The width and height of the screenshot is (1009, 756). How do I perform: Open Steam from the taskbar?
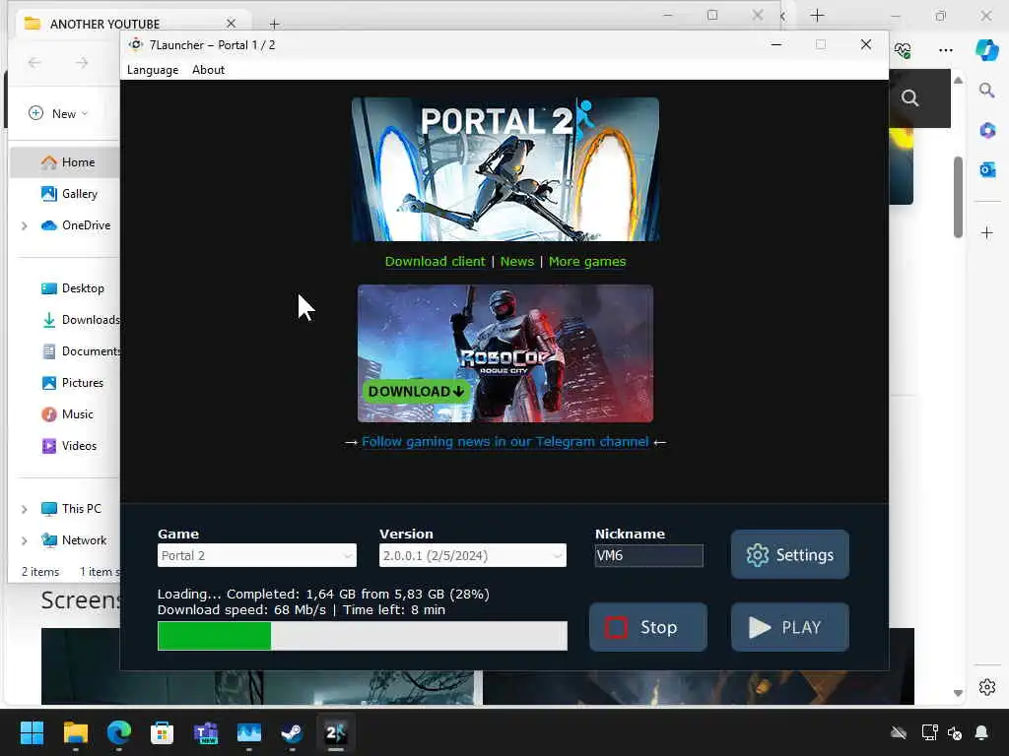pos(292,732)
